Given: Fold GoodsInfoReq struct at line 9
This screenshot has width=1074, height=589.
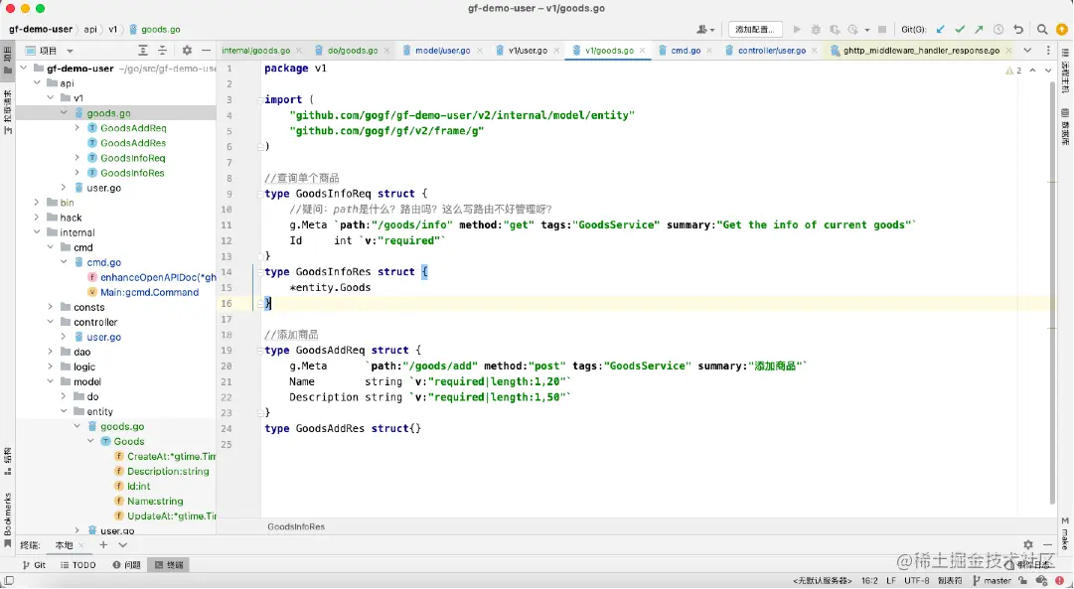Looking at the screenshot, I should click(260, 194).
